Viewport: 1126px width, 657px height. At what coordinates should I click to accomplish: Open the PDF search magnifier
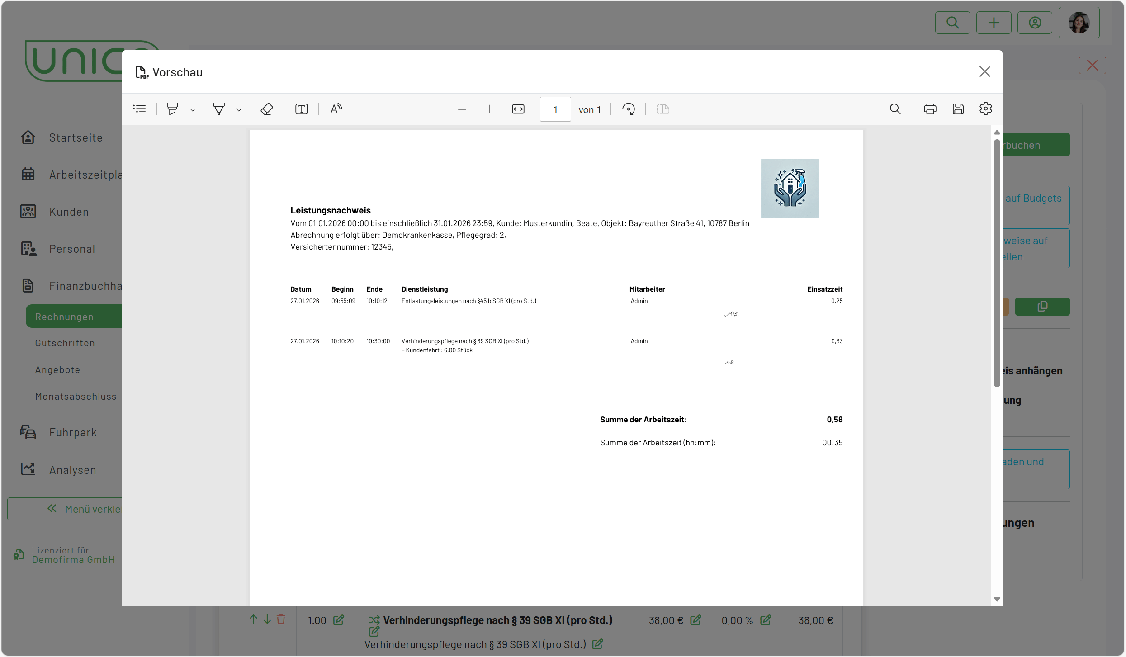895,109
